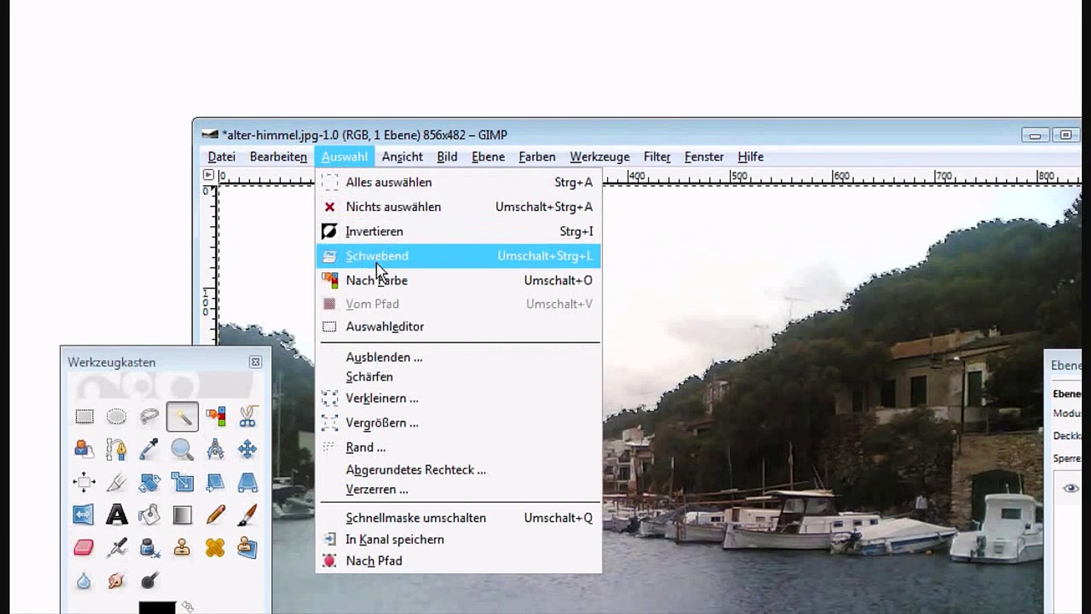This screenshot has height=614, width=1091.
Task: Click 'Schnellmaske umschalten' menu entry
Action: pos(415,518)
